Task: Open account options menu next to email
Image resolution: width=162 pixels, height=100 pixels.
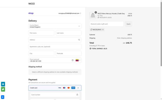Action: (80, 13)
